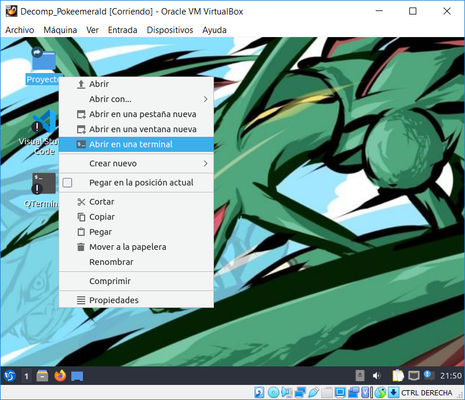Open the Máquina menu

coord(60,30)
